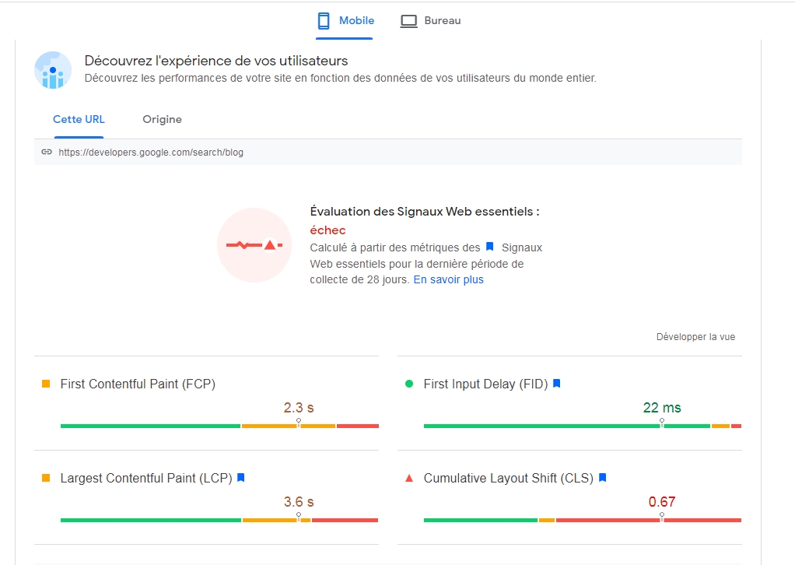Select the Origine tab

point(162,119)
